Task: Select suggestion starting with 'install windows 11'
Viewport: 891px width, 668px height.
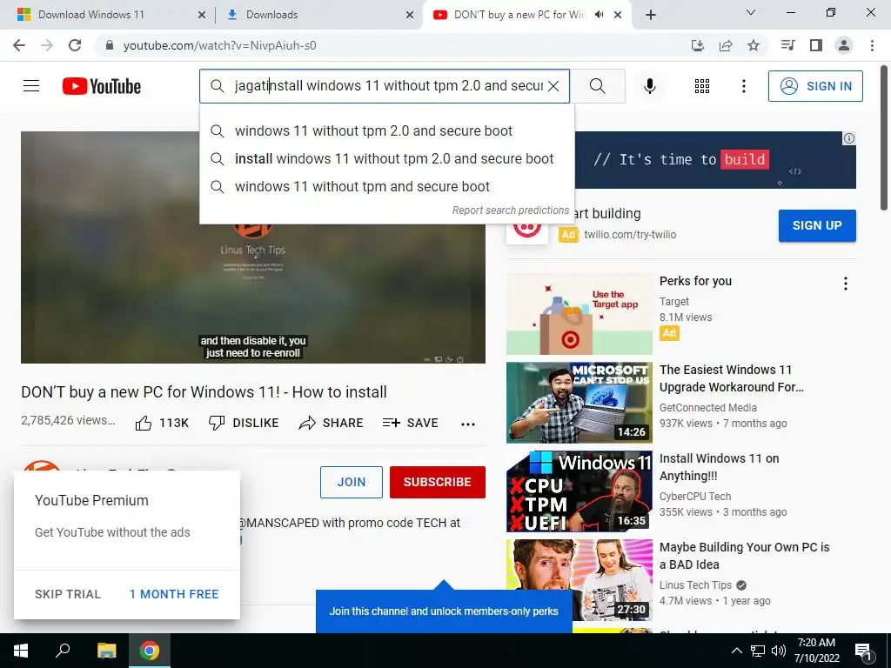Action: pos(387,158)
